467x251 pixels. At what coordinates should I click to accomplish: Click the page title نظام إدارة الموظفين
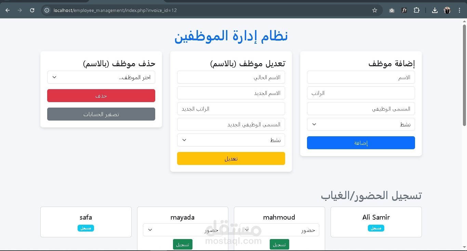point(231,36)
